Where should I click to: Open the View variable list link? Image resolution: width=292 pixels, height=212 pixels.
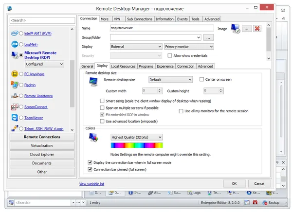pos(91,184)
